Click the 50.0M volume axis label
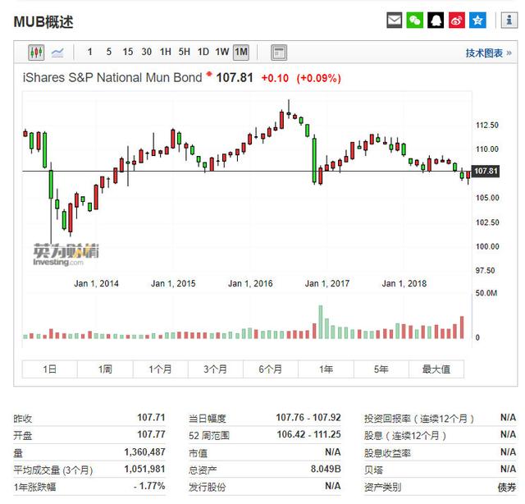The image size is (525, 504). click(486, 293)
